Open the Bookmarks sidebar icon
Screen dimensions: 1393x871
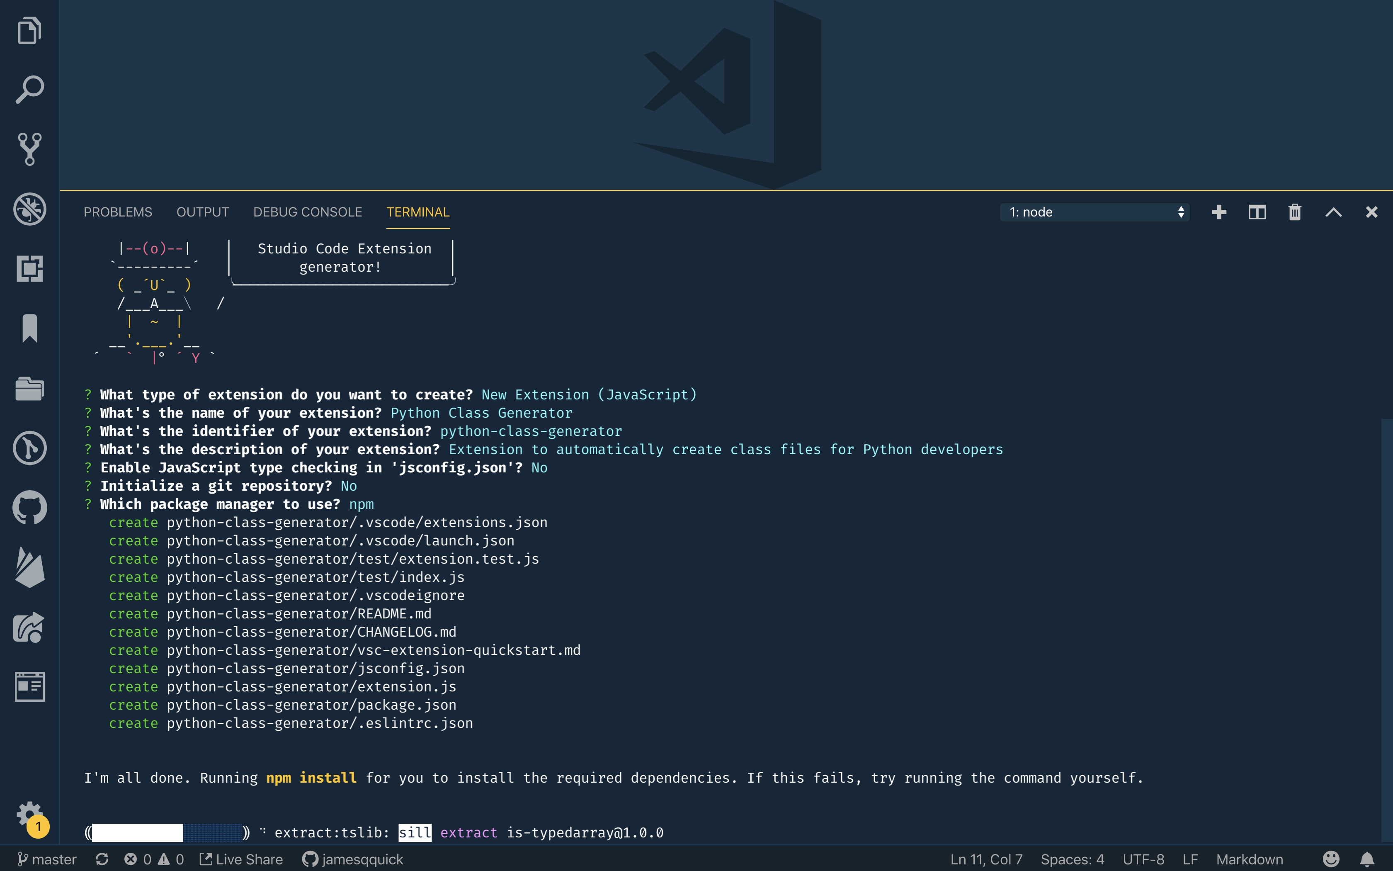pos(29,328)
